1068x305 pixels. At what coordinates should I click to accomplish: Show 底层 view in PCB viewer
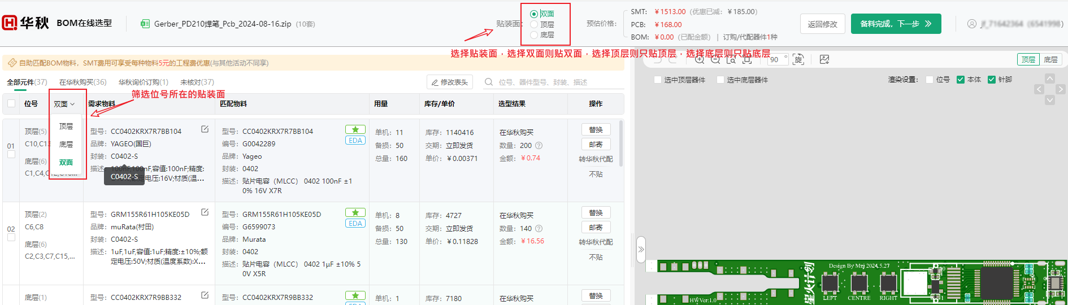(x=1051, y=59)
